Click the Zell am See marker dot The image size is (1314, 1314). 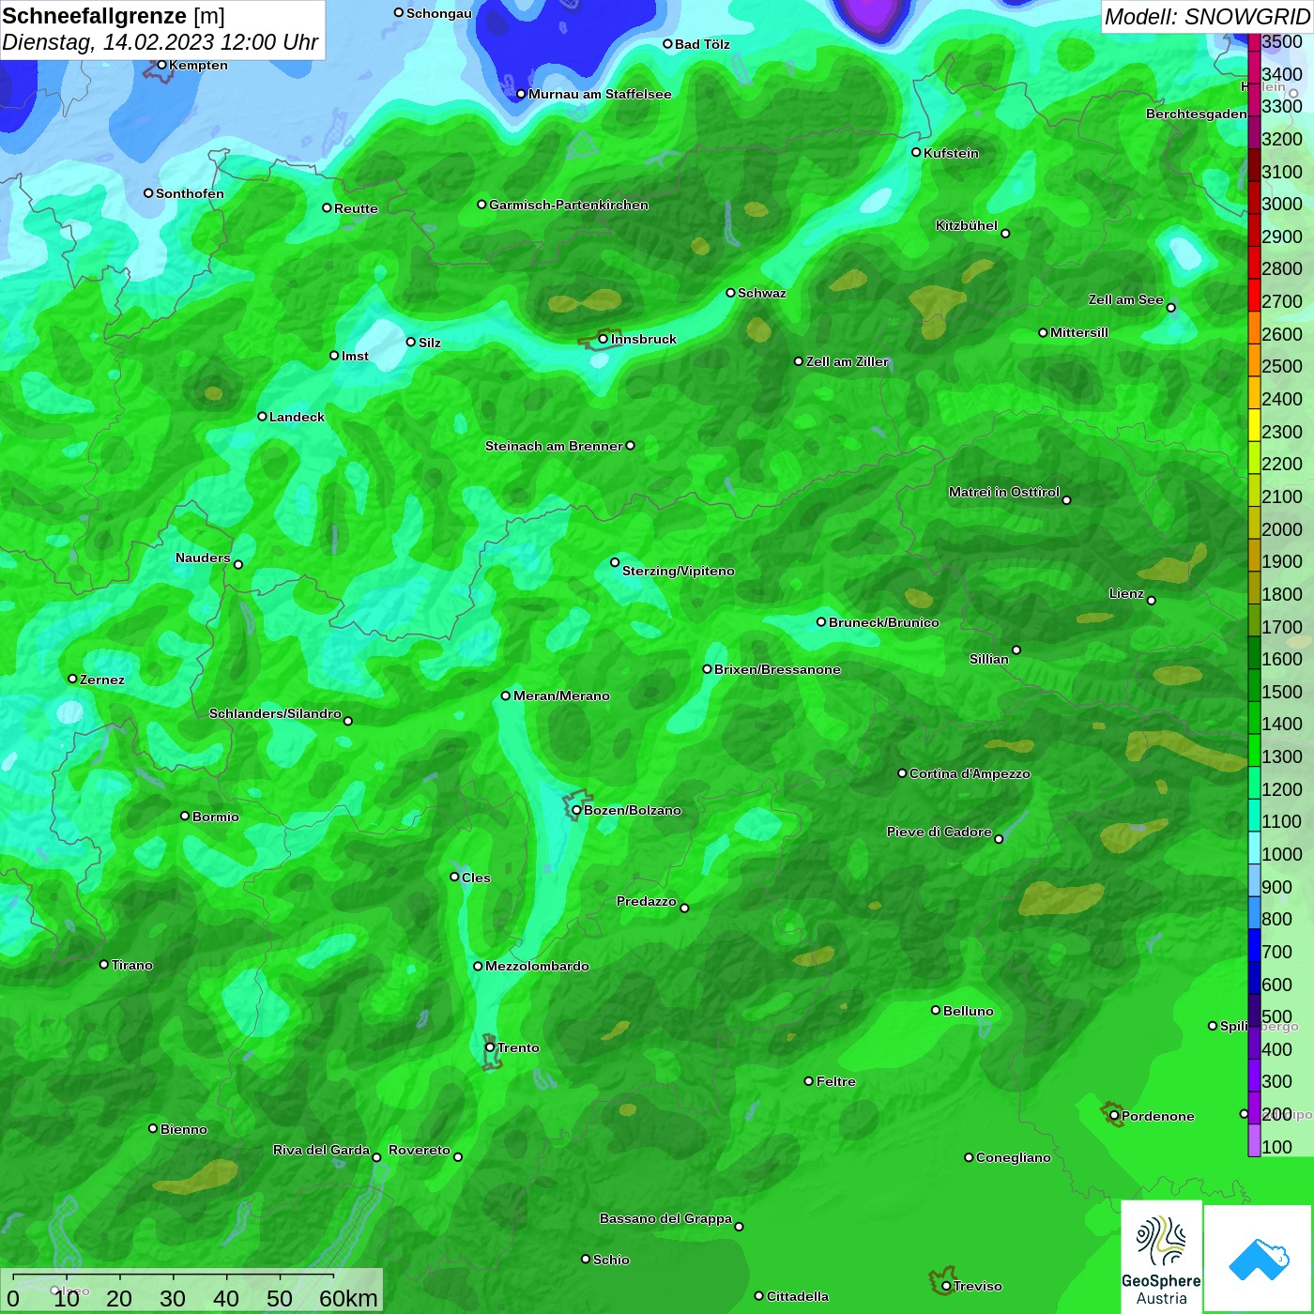point(1170,308)
